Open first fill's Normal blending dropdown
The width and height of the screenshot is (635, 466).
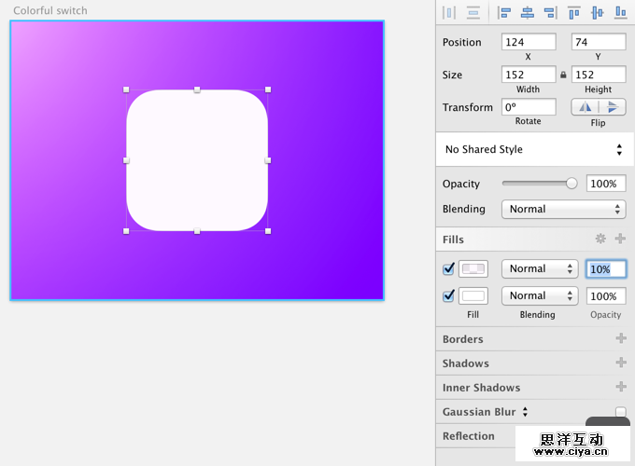[x=541, y=268]
